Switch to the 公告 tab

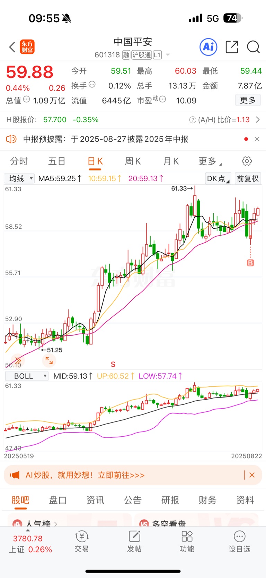point(133,500)
